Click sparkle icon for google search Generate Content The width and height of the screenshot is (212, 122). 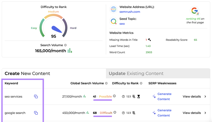tap(154, 113)
